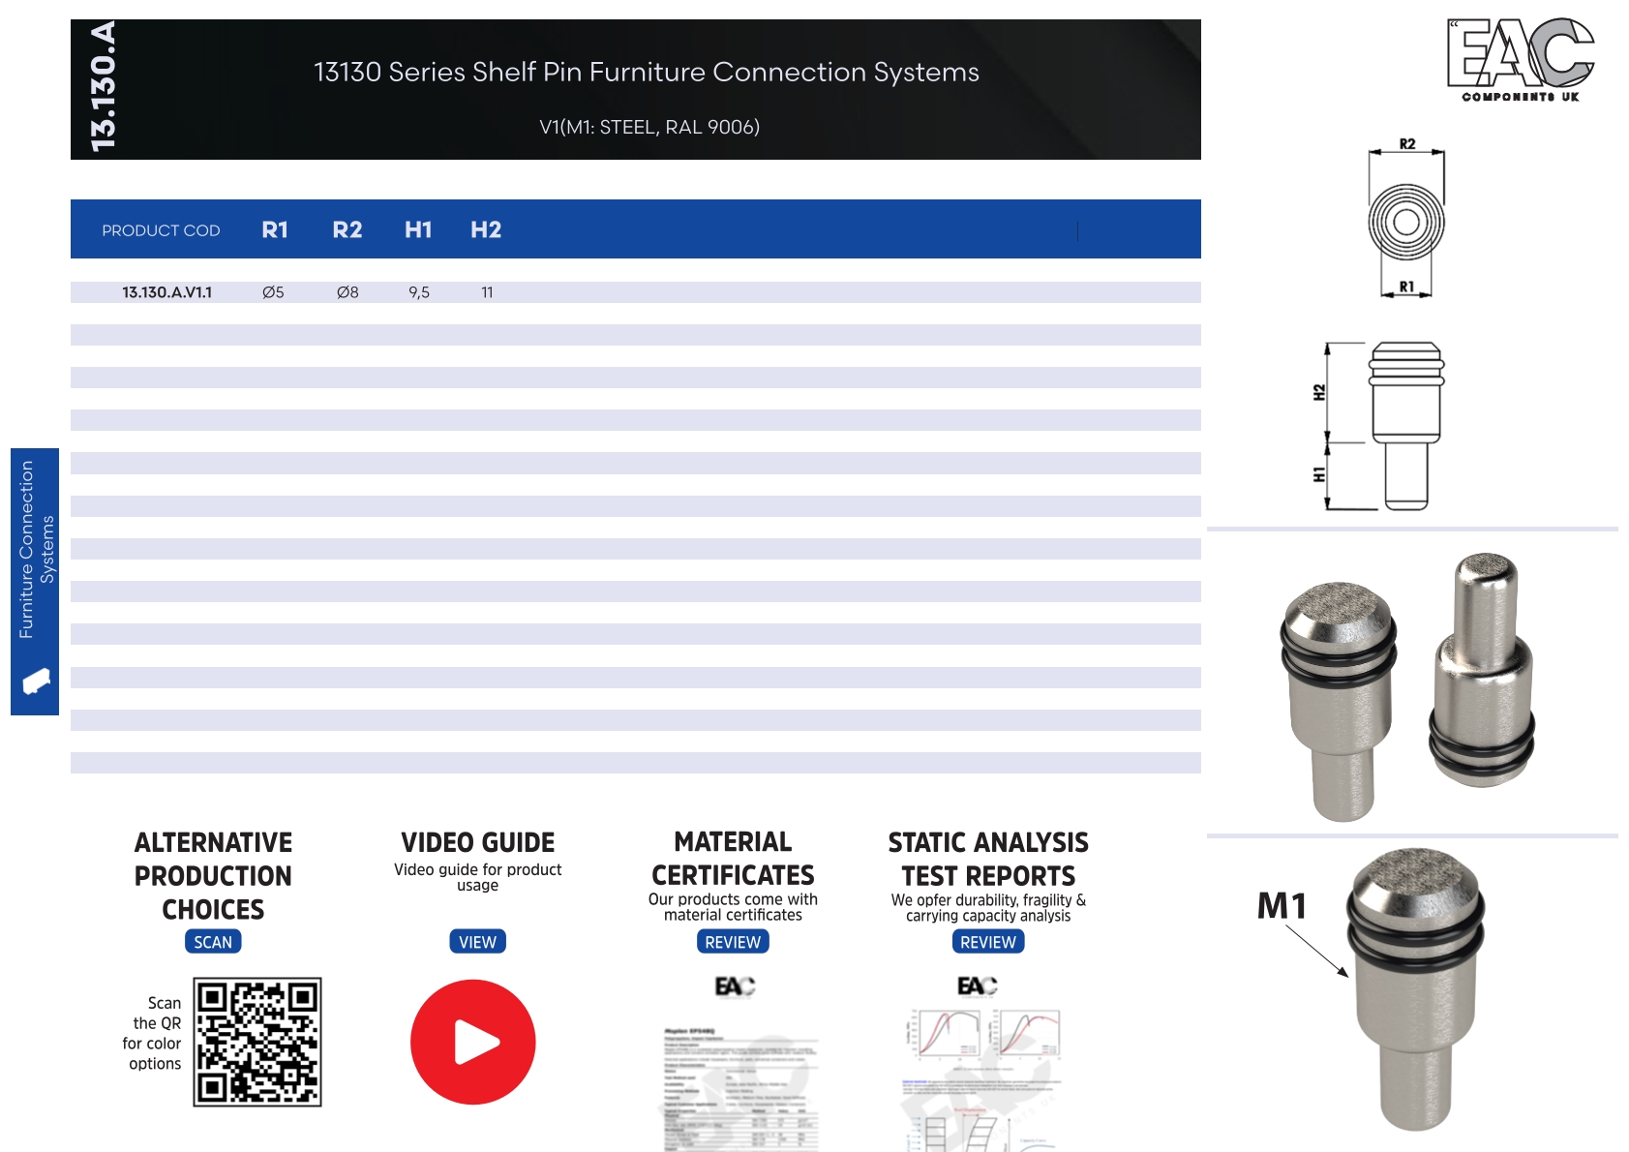Click the R2 column header
Image resolution: width=1629 pixels, height=1152 pixels.
tap(347, 229)
